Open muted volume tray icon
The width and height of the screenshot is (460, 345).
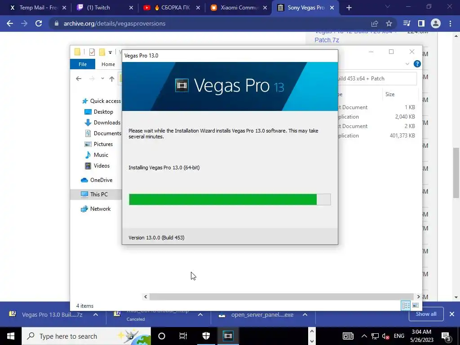point(386,336)
